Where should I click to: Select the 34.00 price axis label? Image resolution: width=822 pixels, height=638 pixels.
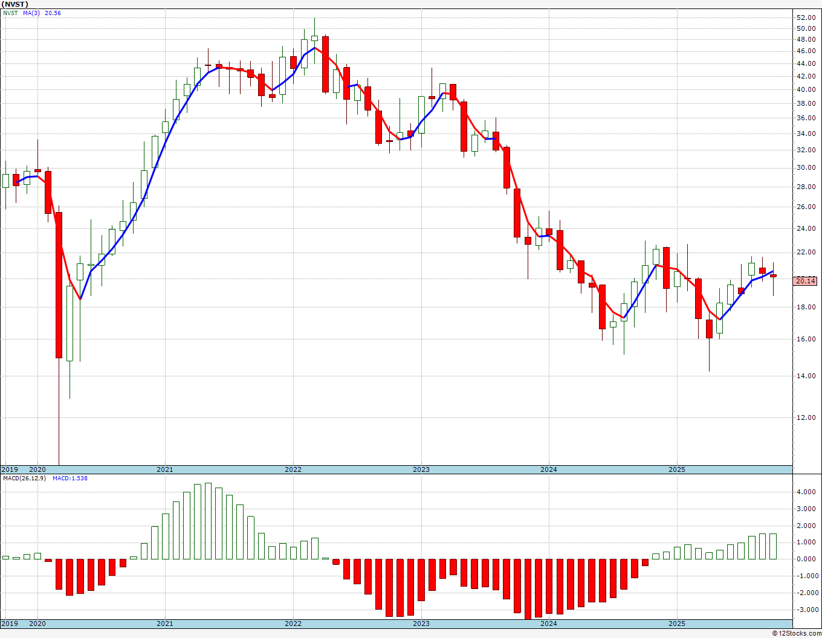(x=806, y=134)
